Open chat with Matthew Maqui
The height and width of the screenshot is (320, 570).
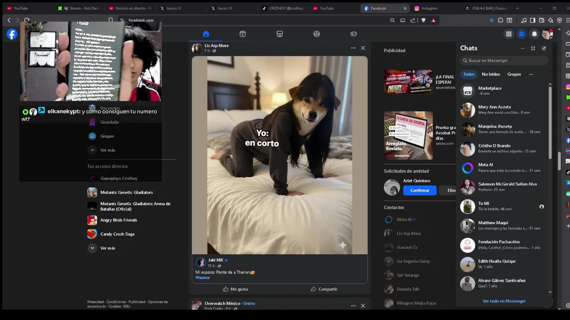pos(503,226)
